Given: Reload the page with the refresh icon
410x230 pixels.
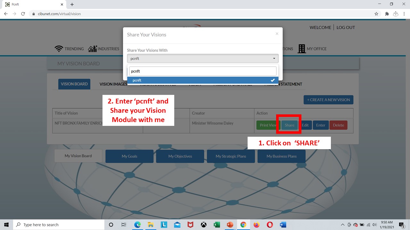Looking at the screenshot, I should click(x=23, y=14).
